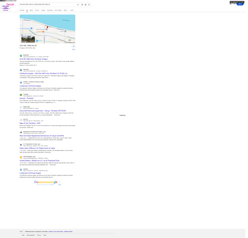The image size is (248, 238).
Task: Open the Street View thumbnail on the map
Action: click(28, 39)
